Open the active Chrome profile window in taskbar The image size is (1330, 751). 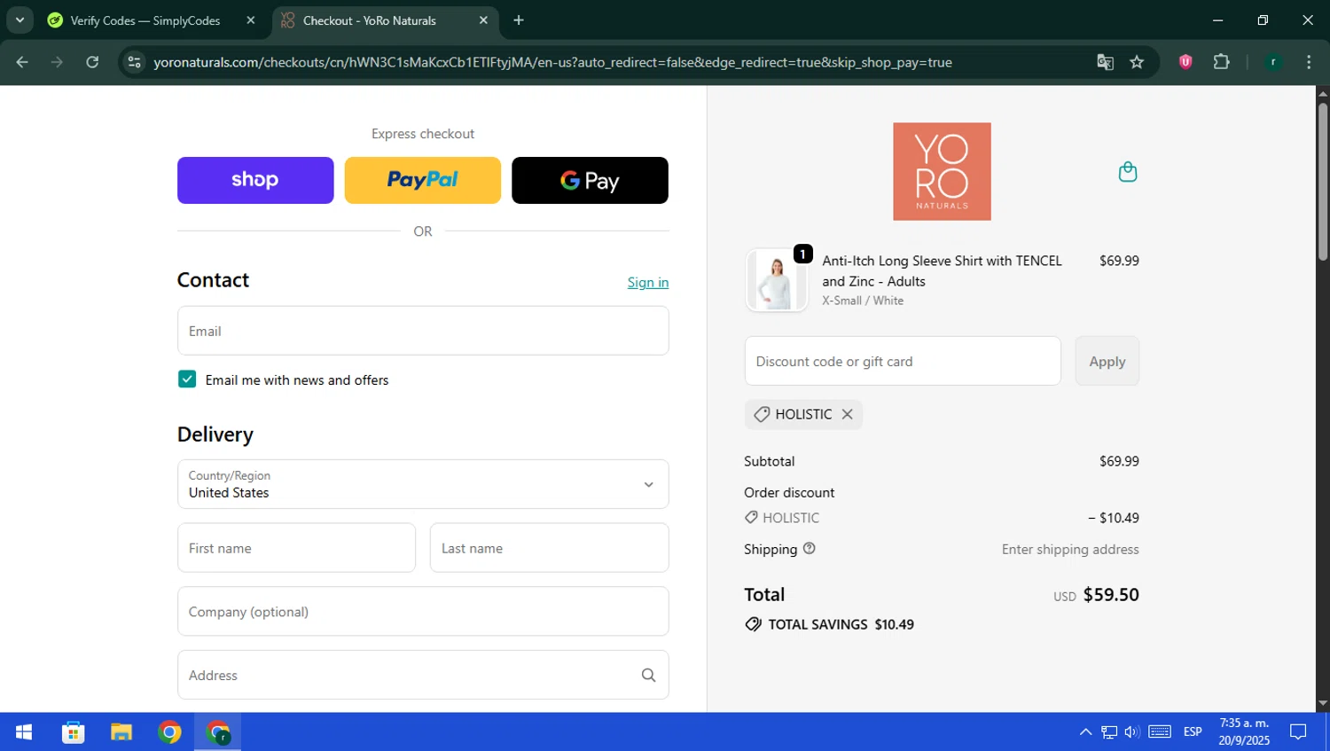pyautogui.click(x=218, y=732)
